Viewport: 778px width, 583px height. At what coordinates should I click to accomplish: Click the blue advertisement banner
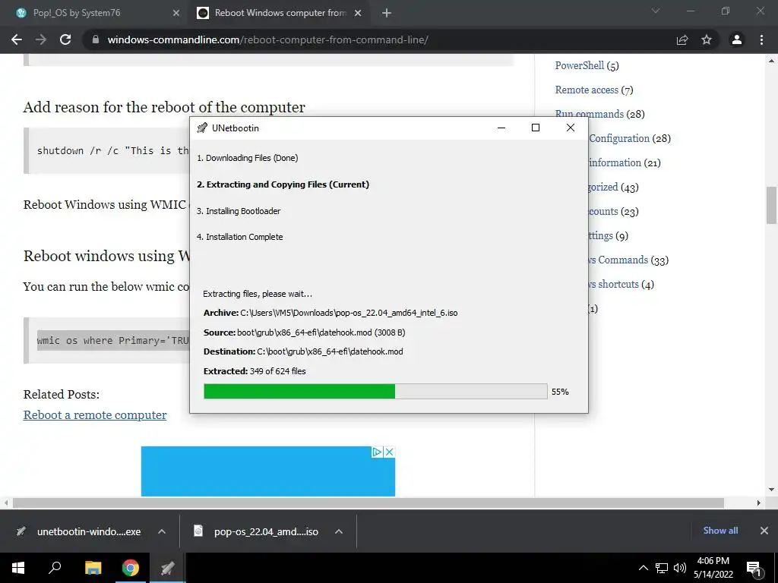(268, 471)
